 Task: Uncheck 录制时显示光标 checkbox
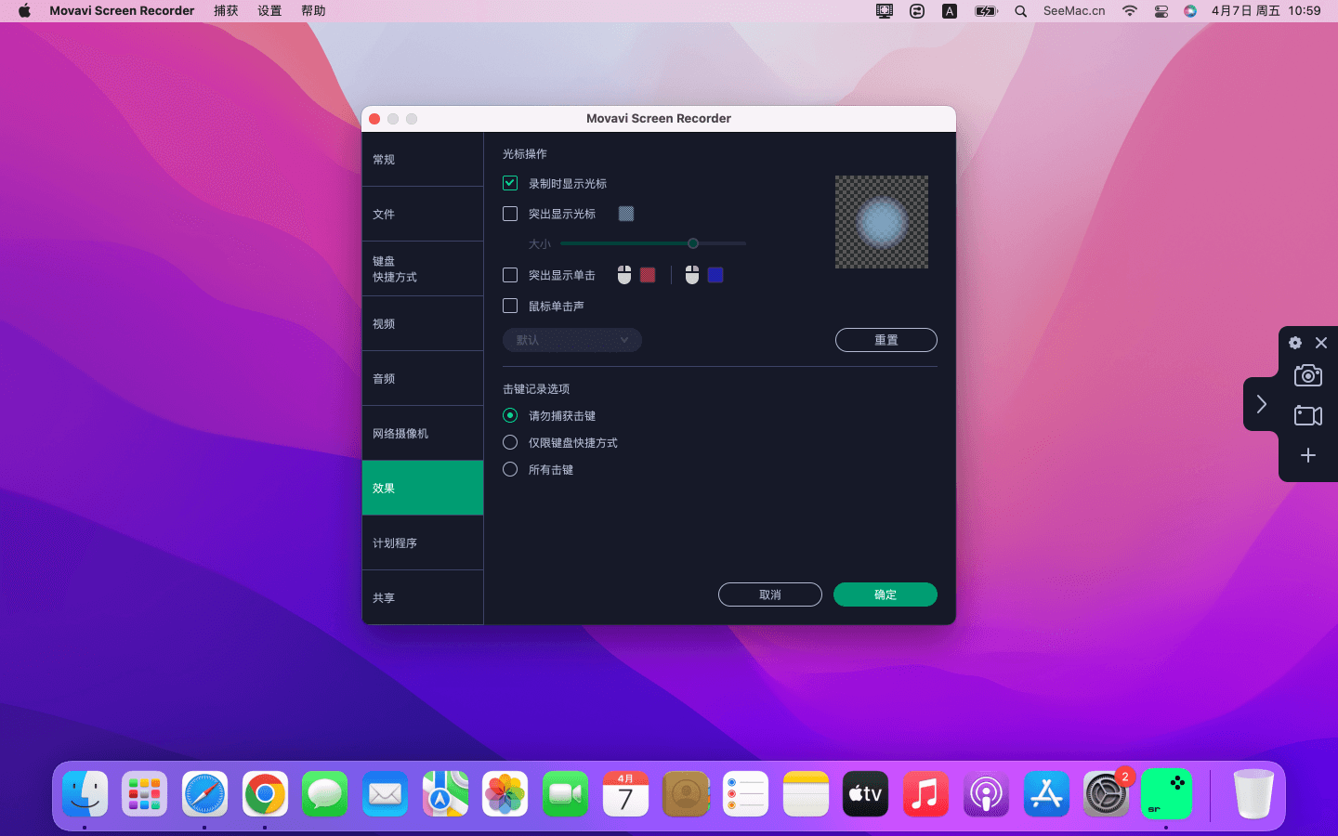[x=510, y=184]
